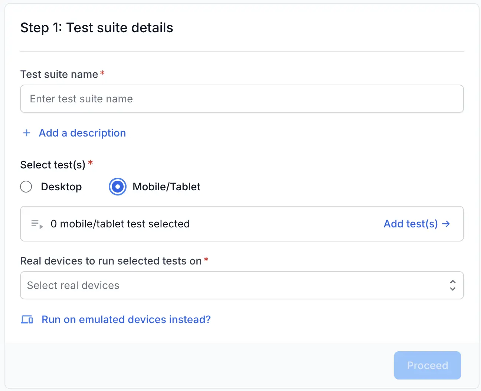
Task: Click the right arrow icon after Add test(s)
Action: tap(446, 224)
